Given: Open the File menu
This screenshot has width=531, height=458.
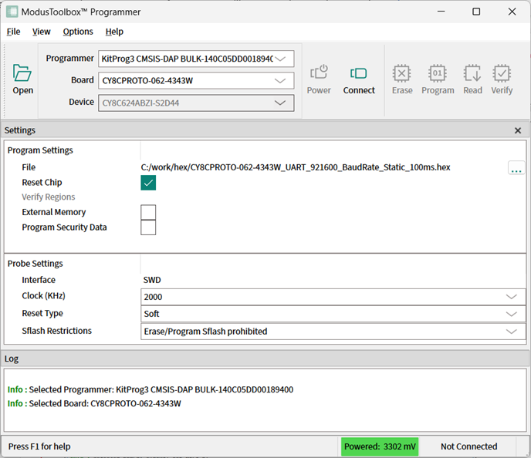Looking at the screenshot, I should 14,32.
